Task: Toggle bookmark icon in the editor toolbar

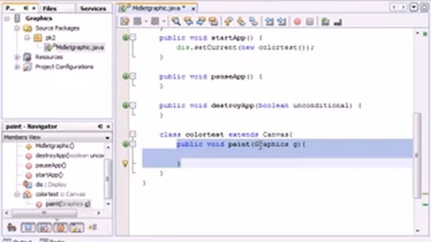Action: [x=253, y=21]
